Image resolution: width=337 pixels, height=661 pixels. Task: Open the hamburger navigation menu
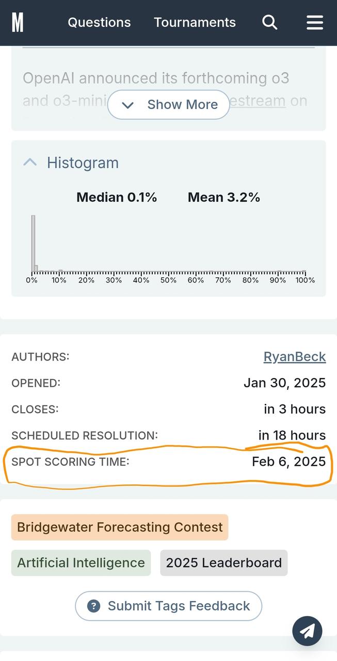(314, 22)
